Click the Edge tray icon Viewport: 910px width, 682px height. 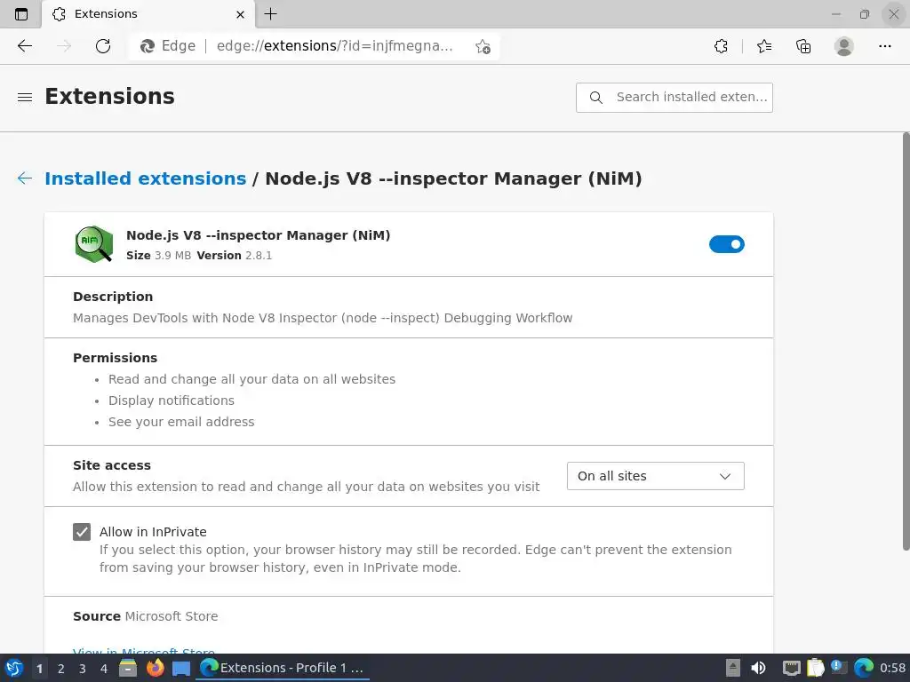[x=864, y=668]
